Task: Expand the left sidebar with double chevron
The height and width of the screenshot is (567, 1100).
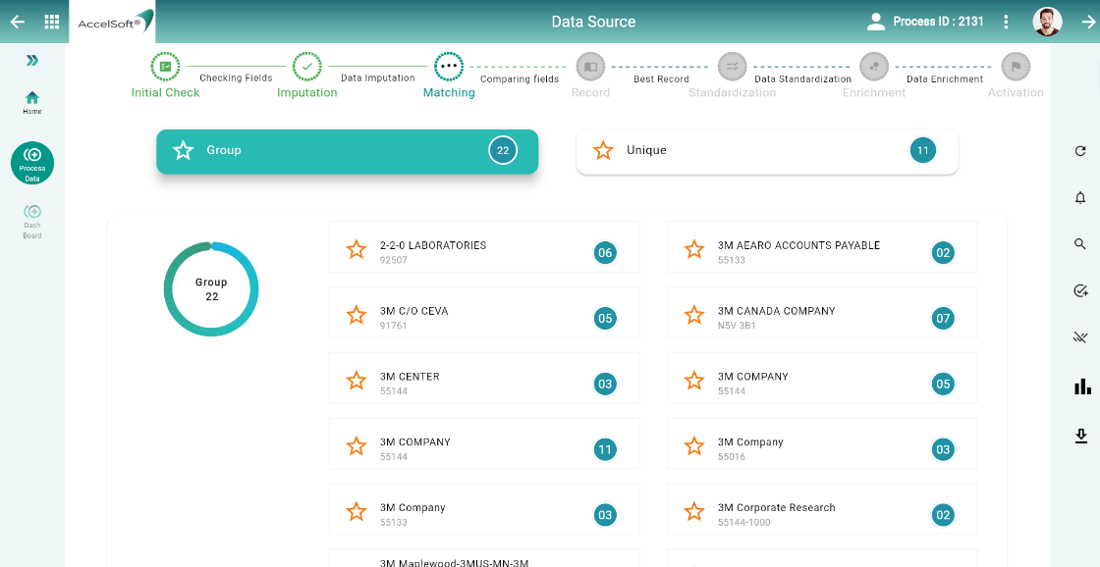Action: click(32, 61)
